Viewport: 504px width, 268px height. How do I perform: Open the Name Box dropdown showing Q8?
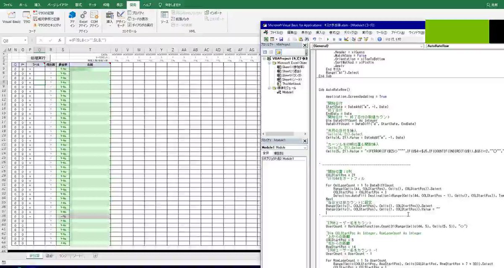coord(25,40)
